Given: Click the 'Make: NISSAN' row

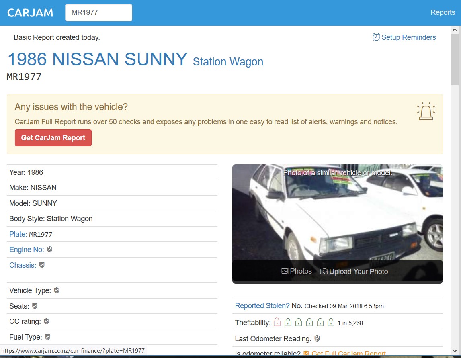Looking at the screenshot, I should click(112, 188).
